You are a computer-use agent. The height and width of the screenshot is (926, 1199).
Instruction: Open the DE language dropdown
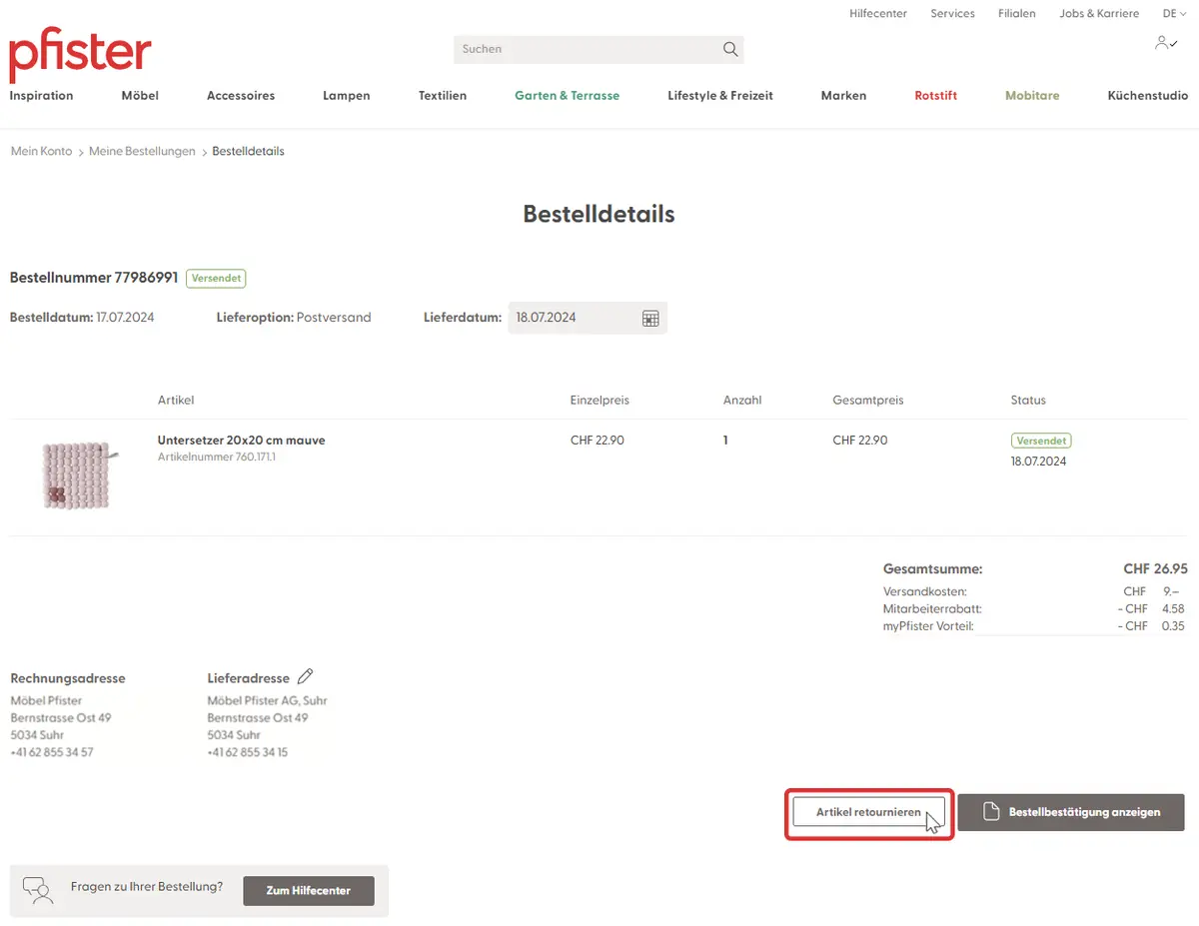coord(1174,14)
